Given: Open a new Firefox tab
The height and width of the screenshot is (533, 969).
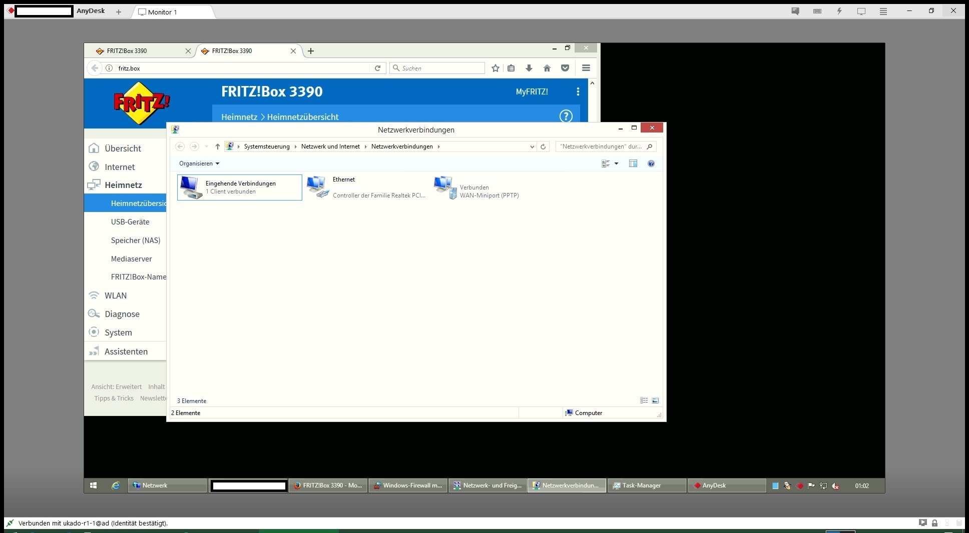Looking at the screenshot, I should pos(311,51).
